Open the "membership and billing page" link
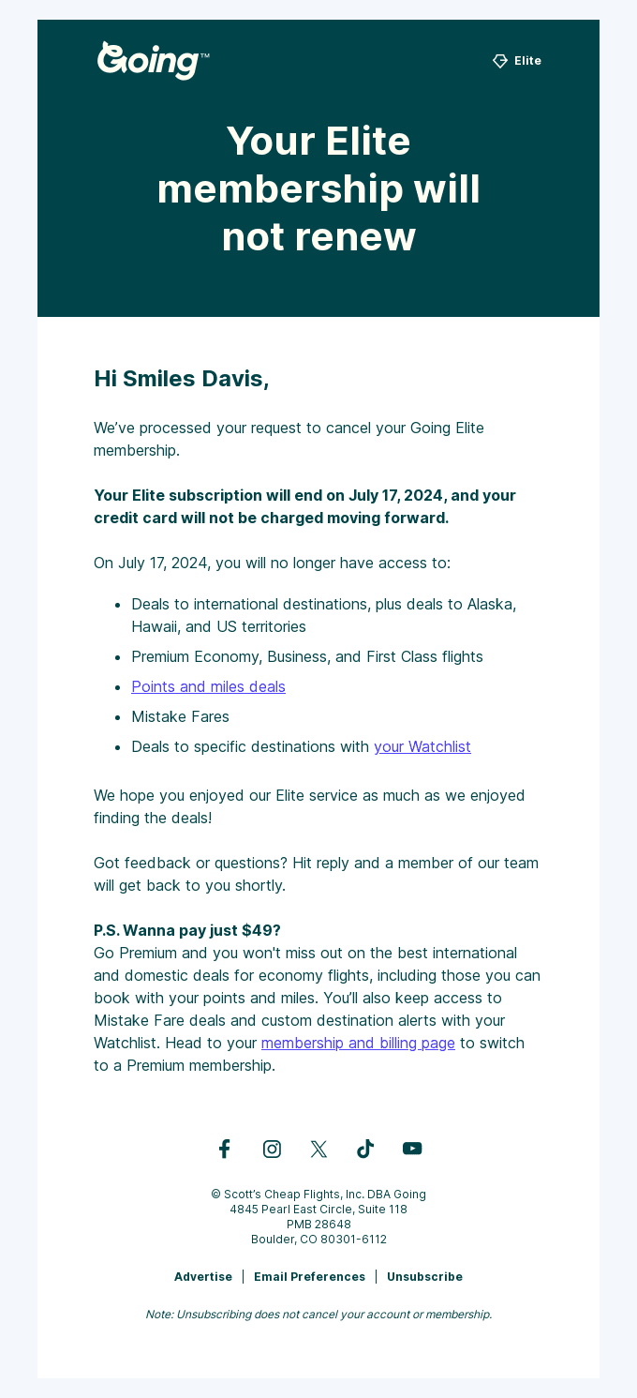This screenshot has height=1398, width=637. [x=358, y=1043]
